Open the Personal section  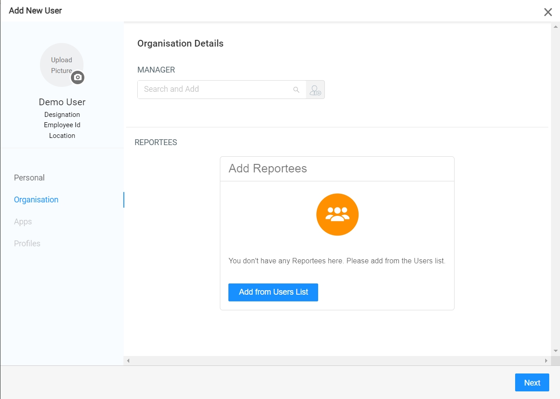[29, 178]
